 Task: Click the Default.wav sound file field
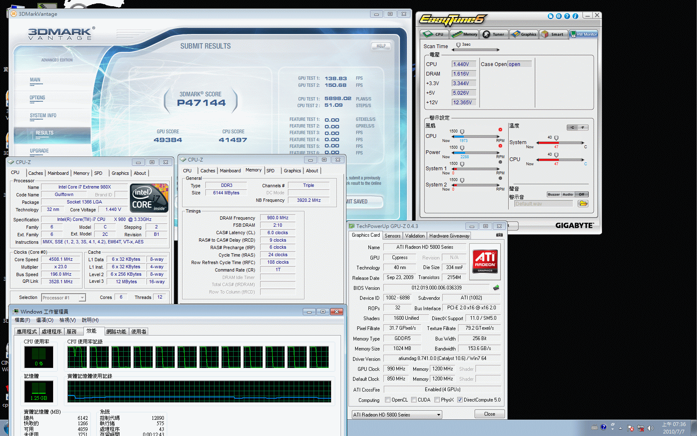coord(543,204)
